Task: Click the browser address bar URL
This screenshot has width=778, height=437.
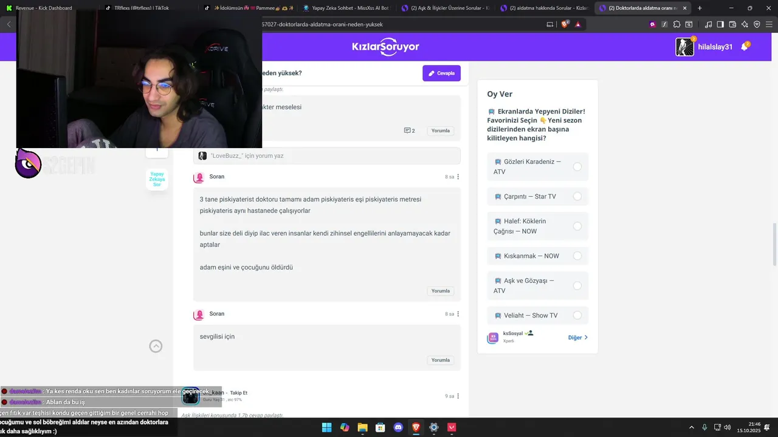Action: coord(322,24)
